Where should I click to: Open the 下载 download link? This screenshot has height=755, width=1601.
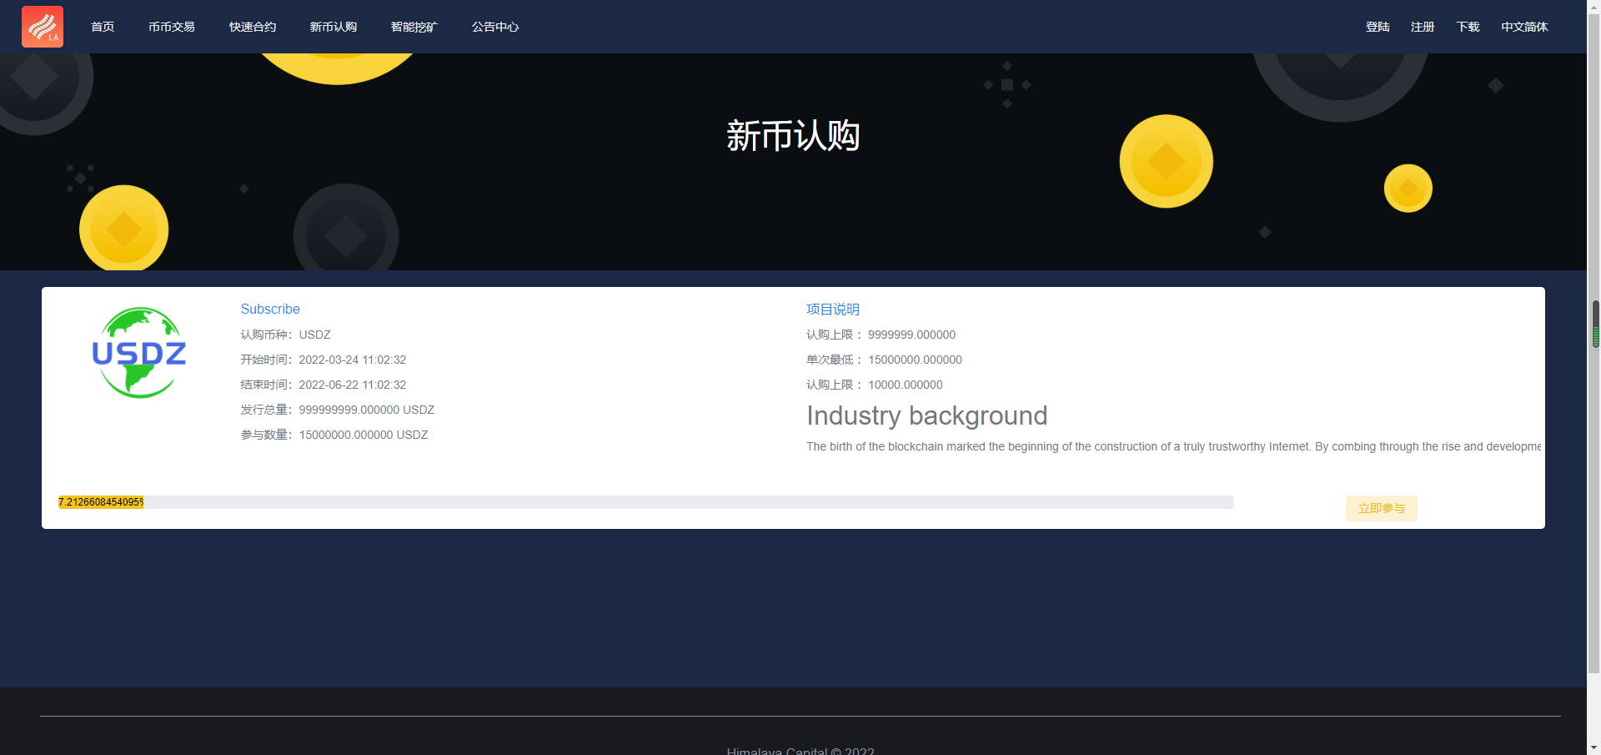tap(1468, 27)
